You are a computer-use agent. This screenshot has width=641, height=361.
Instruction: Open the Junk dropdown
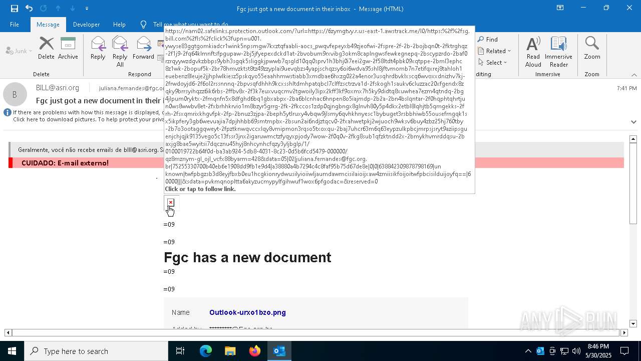(19, 51)
